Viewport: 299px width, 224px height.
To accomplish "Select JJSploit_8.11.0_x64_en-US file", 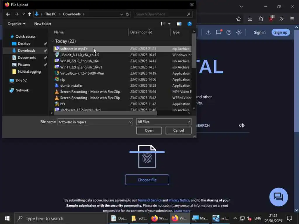I will (122, 55).
